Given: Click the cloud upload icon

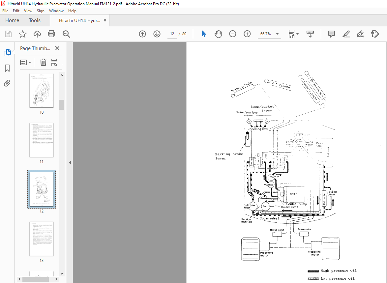Looking at the screenshot, I should [x=37, y=34].
